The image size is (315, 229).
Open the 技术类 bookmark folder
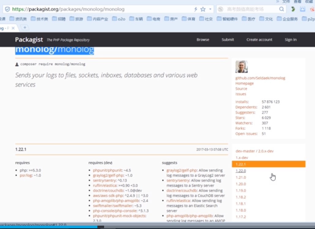(x=39, y=19)
